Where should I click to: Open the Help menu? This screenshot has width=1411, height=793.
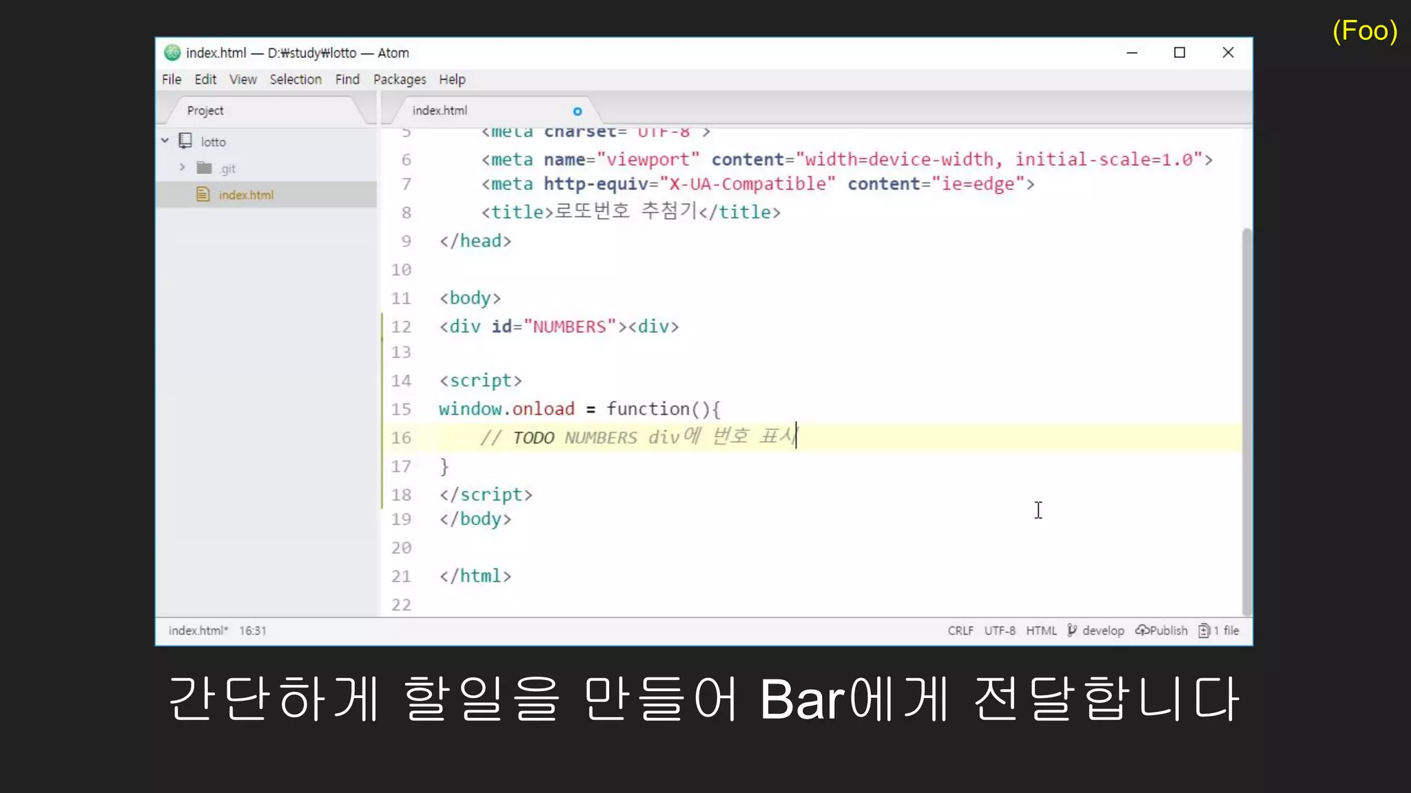click(x=452, y=79)
